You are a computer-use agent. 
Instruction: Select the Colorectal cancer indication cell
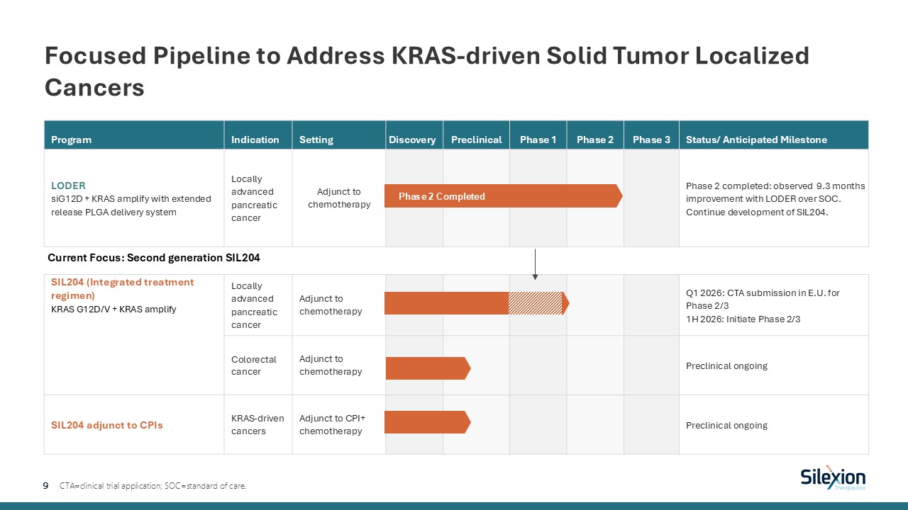[x=254, y=365]
